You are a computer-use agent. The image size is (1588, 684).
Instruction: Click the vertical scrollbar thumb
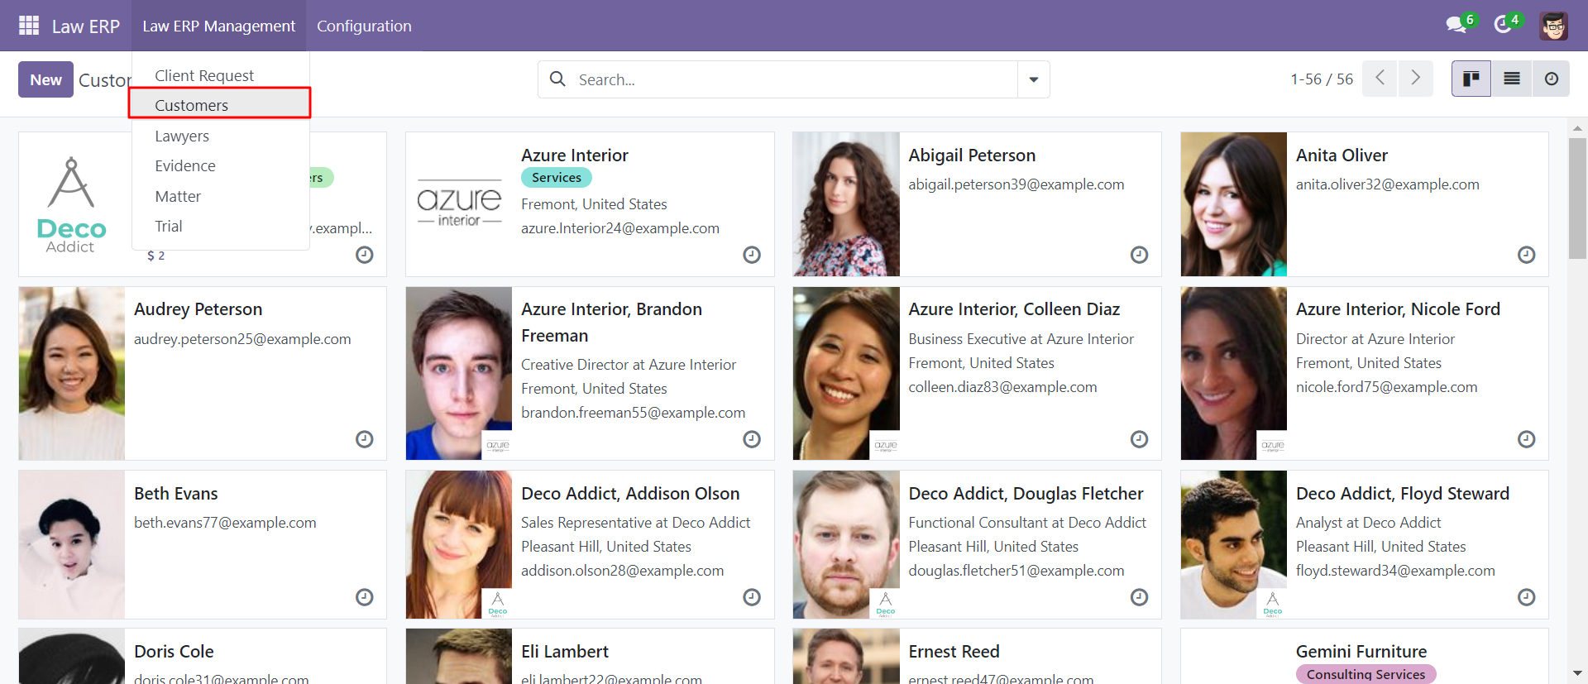pyautogui.click(x=1577, y=199)
